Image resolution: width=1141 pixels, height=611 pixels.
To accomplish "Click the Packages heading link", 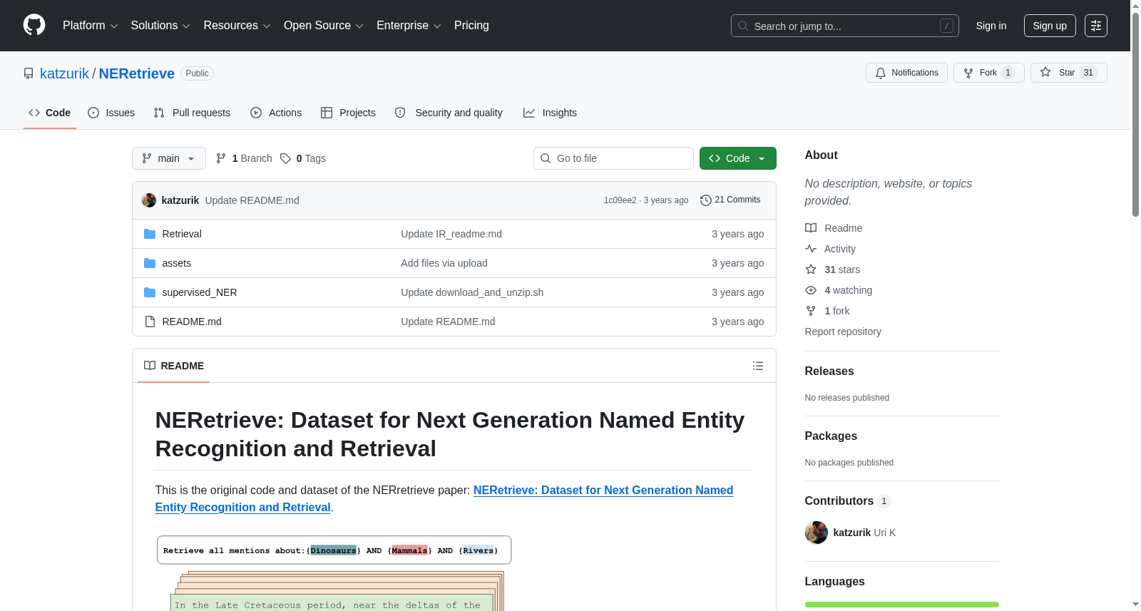I will coord(831,436).
